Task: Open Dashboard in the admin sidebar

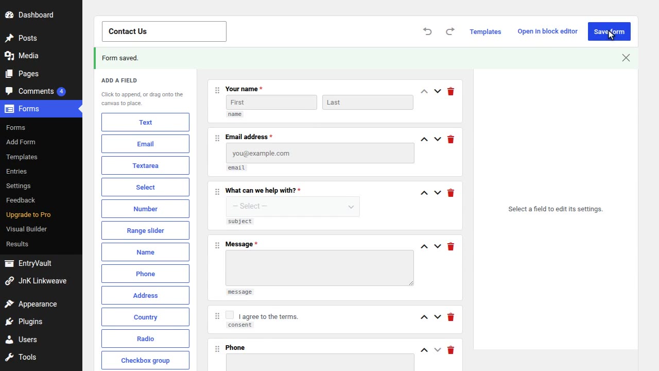Action: click(41, 15)
